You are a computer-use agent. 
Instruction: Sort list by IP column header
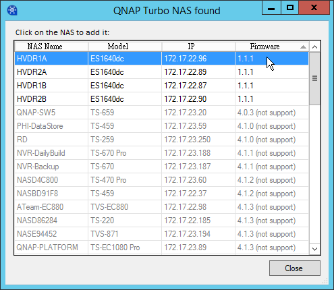[x=198, y=47]
